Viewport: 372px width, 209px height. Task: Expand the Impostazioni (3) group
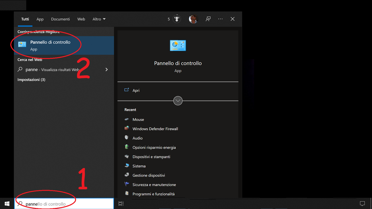pyautogui.click(x=31, y=80)
